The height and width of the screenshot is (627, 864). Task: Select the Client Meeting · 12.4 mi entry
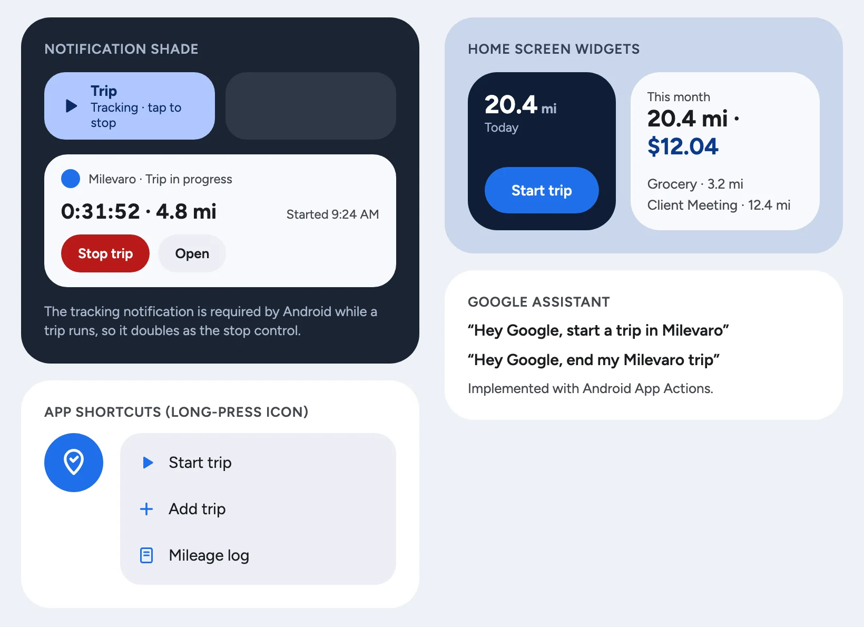pos(719,205)
